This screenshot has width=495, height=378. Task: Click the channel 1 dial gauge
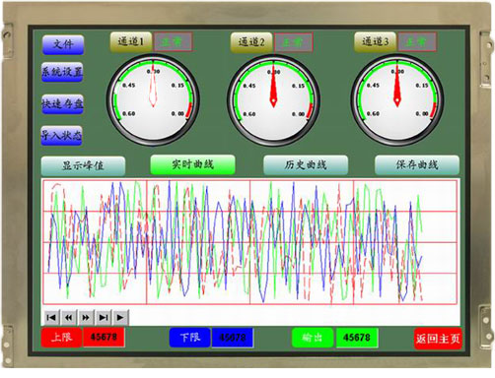(x=153, y=99)
